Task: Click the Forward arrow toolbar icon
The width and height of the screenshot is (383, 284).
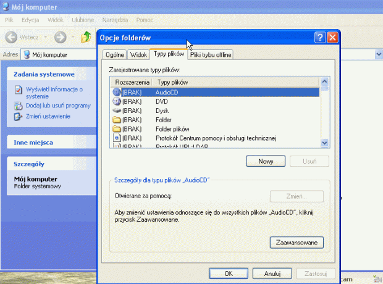Action: (60, 37)
